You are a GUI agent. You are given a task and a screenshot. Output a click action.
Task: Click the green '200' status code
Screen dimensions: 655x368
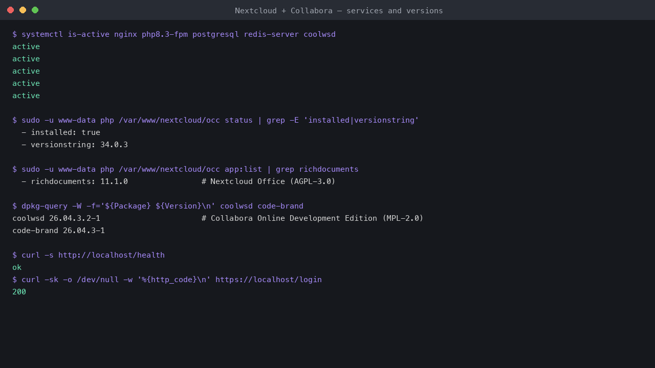click(19, 292)
